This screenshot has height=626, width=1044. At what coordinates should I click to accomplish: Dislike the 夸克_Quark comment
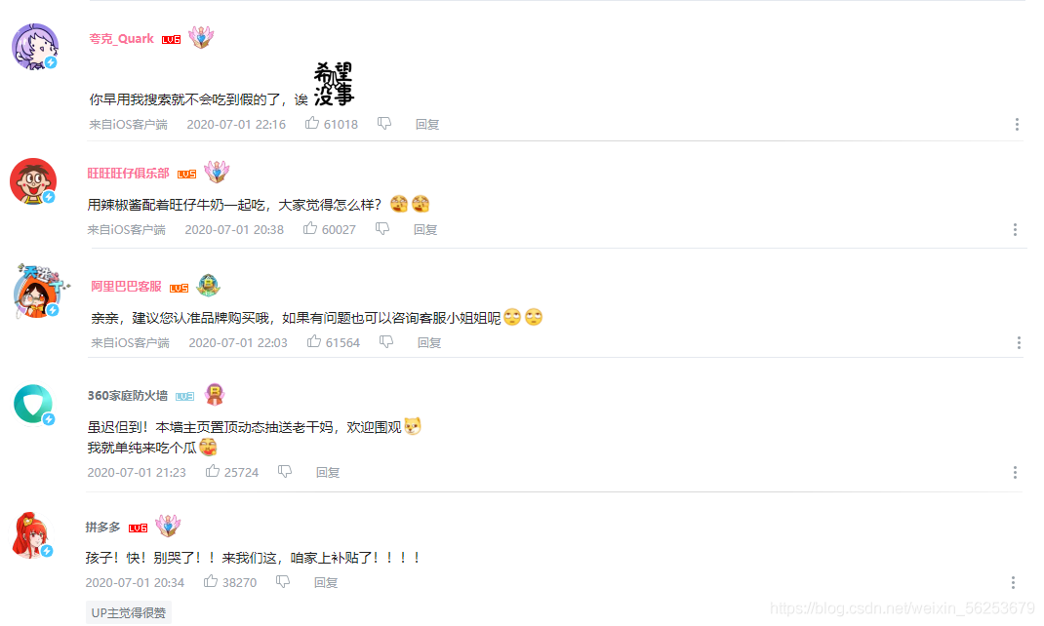pos(384,124)
